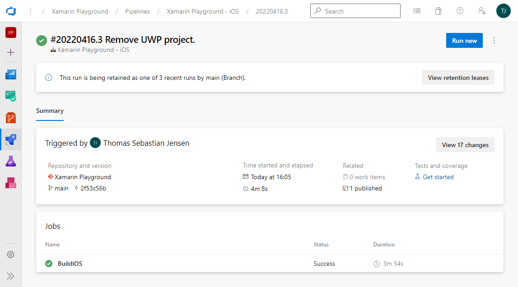Open Test Plans flask icon
Image resolution: width=518 pixels, height=287 pixels.
11,161
